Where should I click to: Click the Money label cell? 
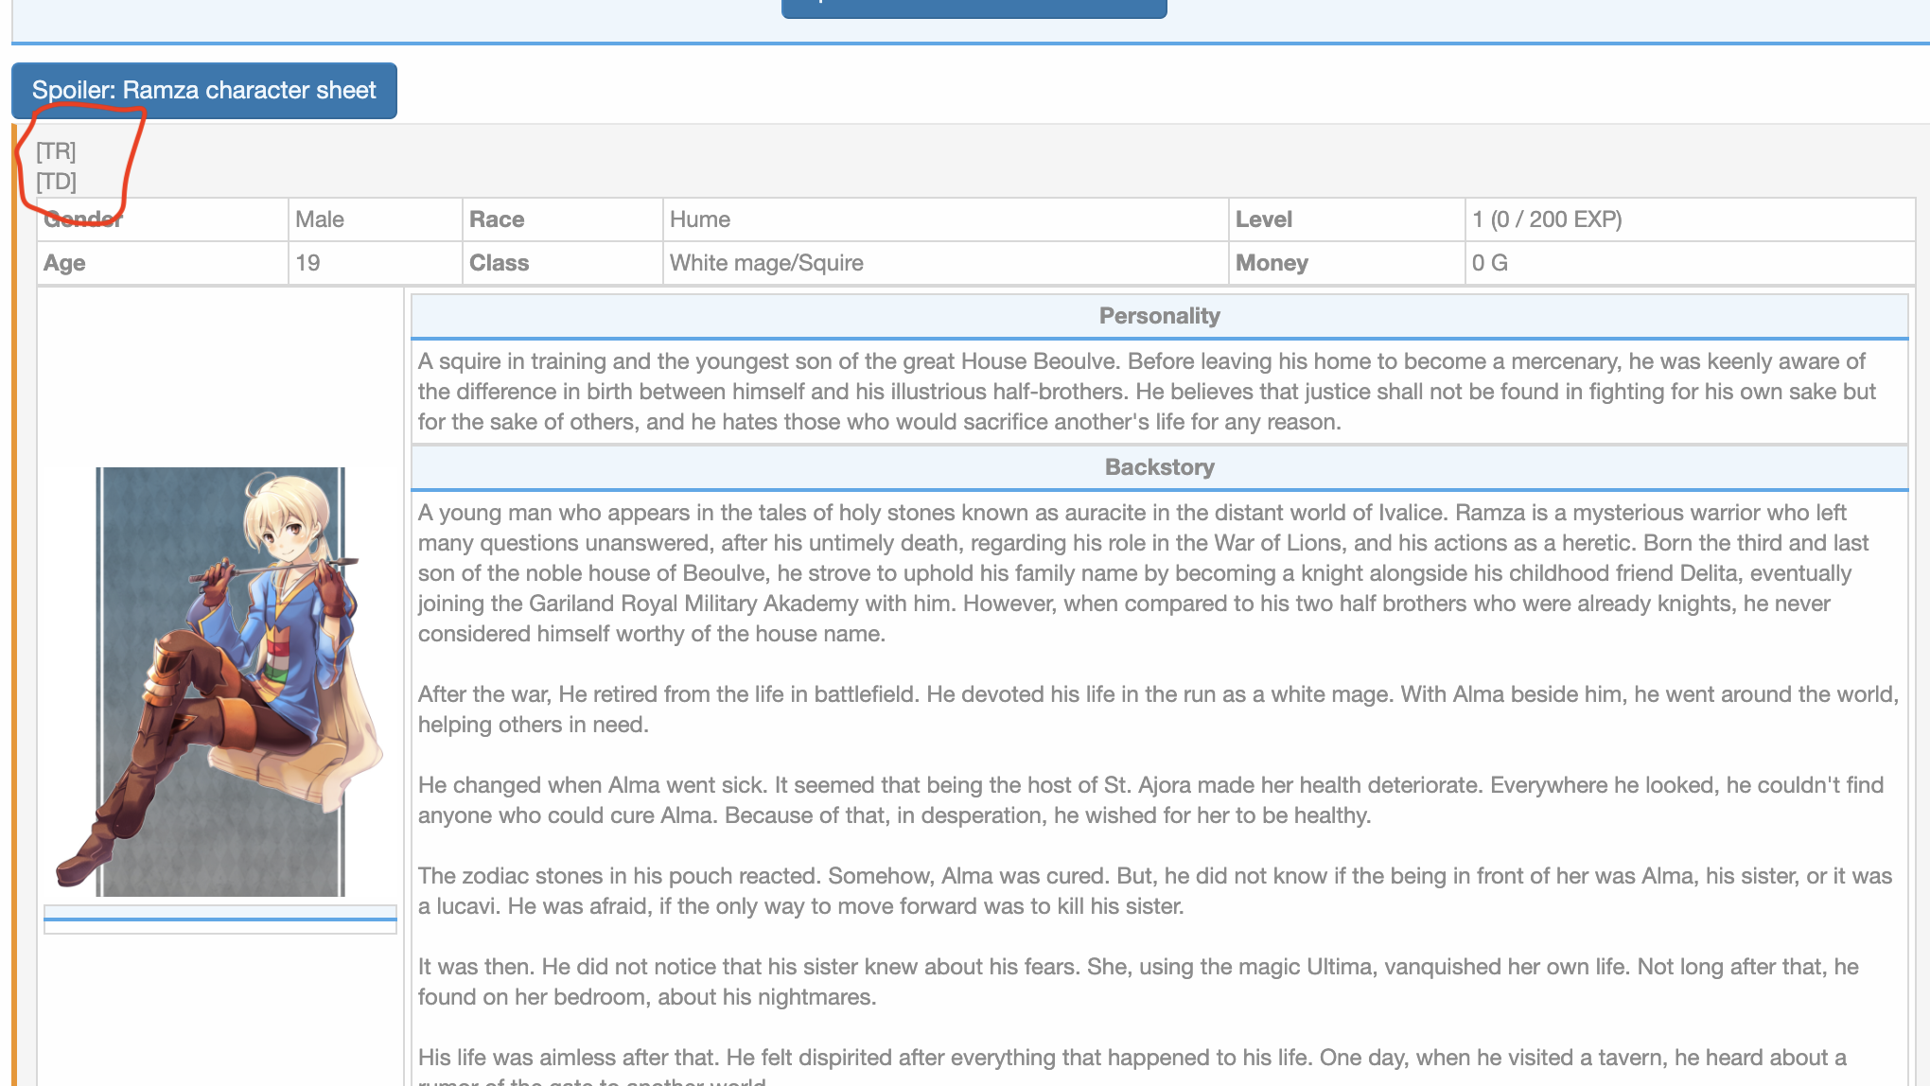pos(1272,263)
